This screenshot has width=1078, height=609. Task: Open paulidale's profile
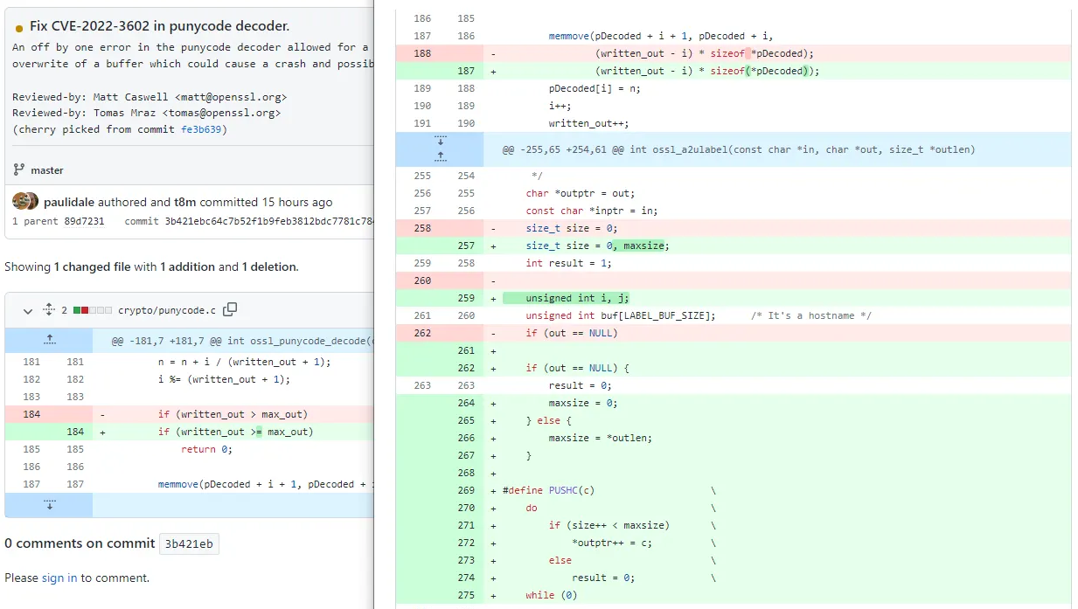[69, 201]
